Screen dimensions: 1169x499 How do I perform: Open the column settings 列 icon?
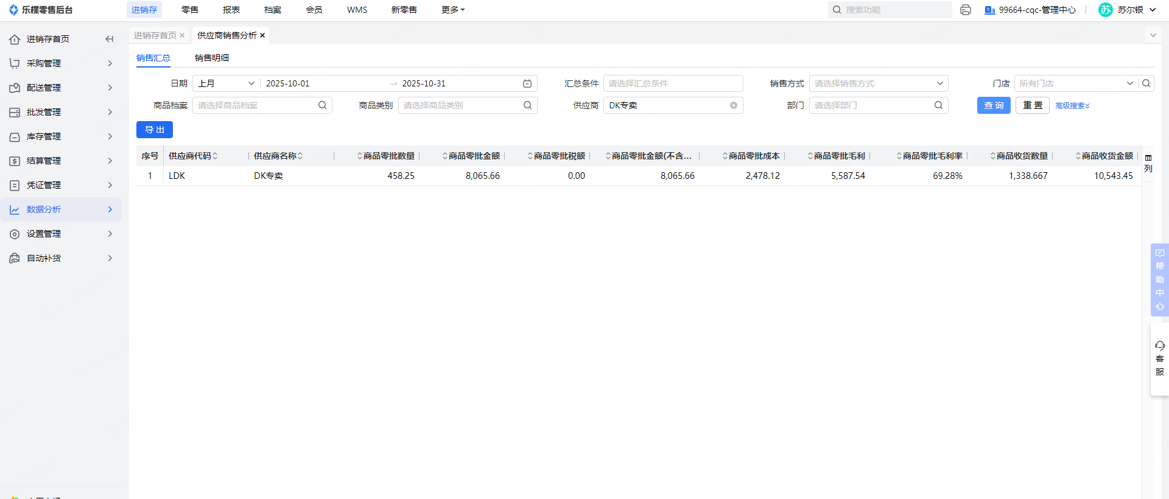tap(1148, 163)
